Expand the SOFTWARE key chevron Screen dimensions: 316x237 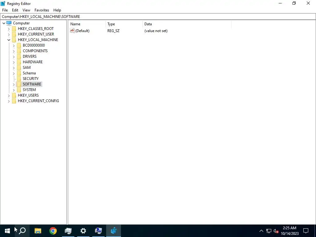tap(14, 85)
